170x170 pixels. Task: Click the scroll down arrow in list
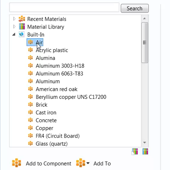coord(144,143)
